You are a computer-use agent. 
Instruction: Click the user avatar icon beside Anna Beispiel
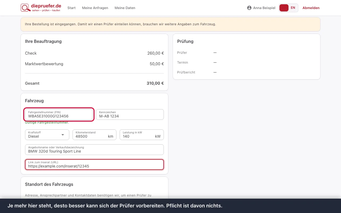(x=249, y=8)
